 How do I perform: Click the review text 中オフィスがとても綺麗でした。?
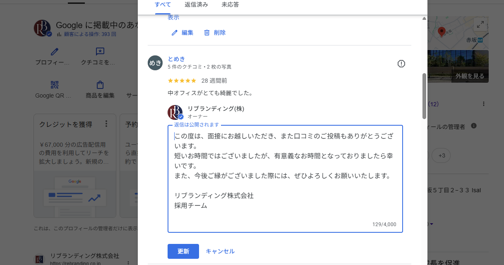coord(210,93)
